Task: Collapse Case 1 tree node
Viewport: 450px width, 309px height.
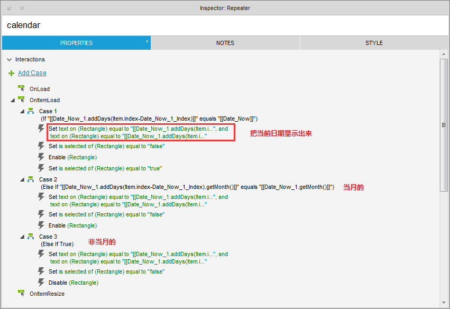Action: point(22,112)
